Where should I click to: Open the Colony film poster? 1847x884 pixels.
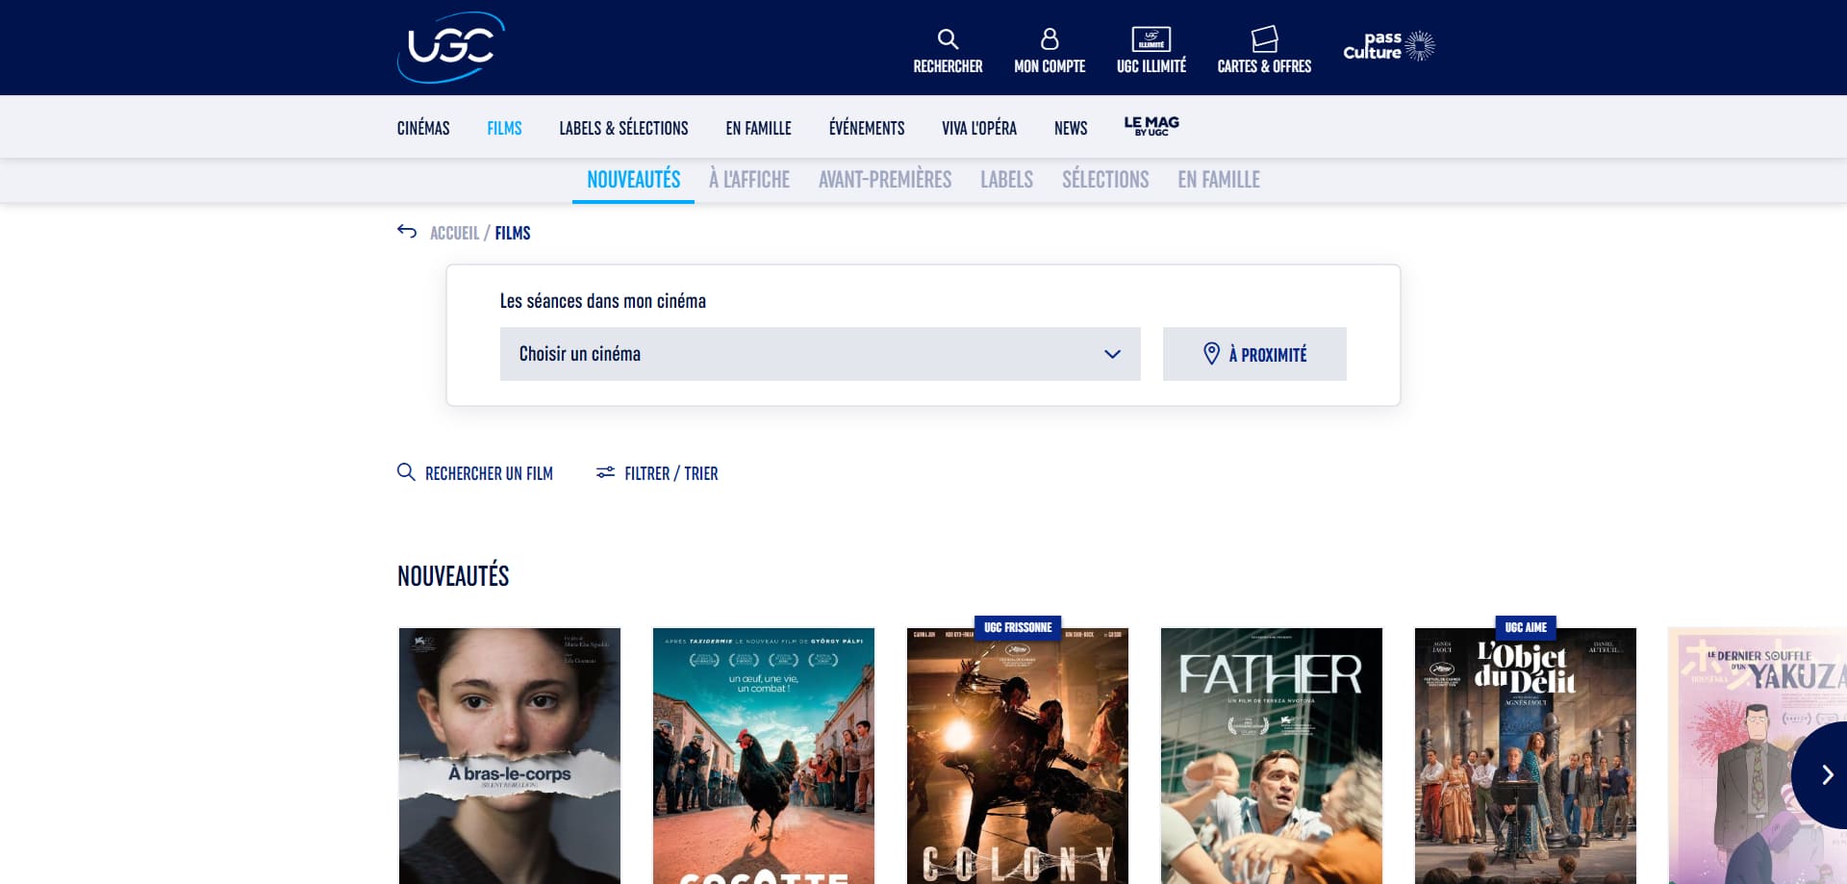[1018, 756]
